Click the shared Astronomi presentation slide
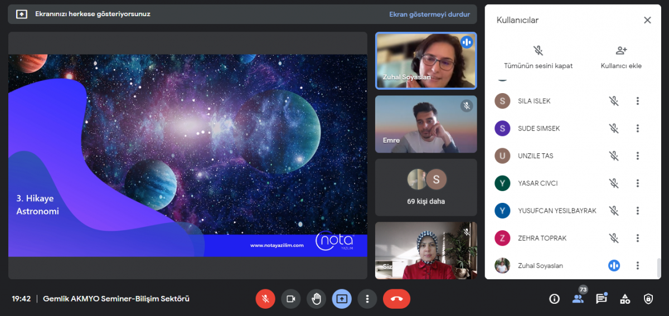Screen dimensions: 669x316 [188, 155]
